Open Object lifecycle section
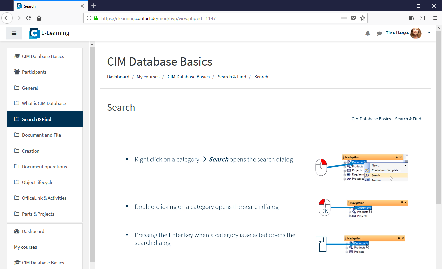 click(45, 182)
